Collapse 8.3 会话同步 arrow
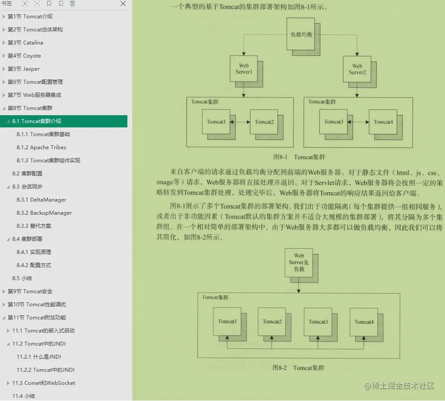 8,187
